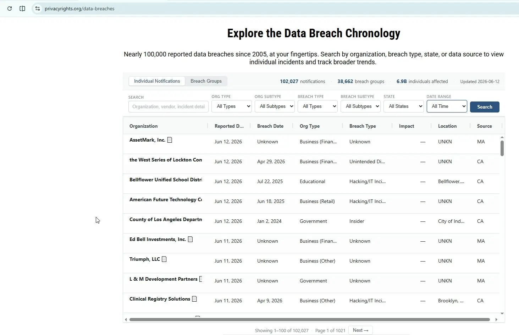Expand the Breach Subtype filter
This screenshot has width=519, height=335.
360,106
